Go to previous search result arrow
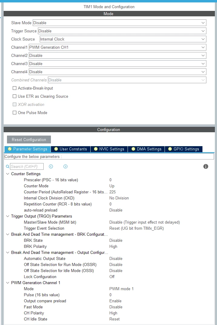This screenshot has height=325, width=217. pos(51,166)
